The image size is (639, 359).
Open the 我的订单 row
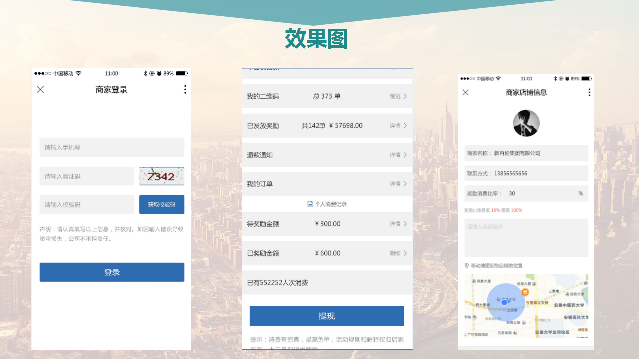327,184
